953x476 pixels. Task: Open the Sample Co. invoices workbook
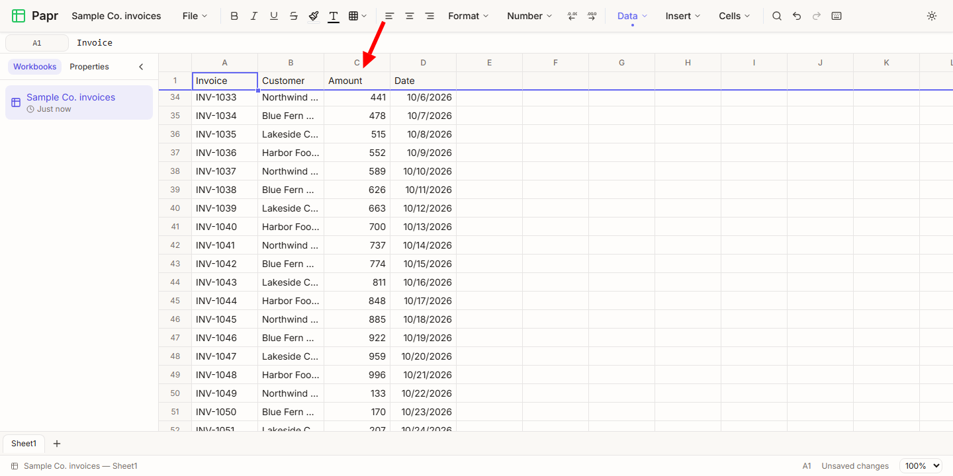[x=79, y=102]
